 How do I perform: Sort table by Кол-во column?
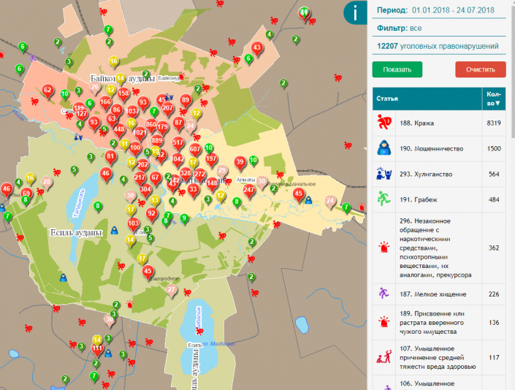tap(494, 99)
